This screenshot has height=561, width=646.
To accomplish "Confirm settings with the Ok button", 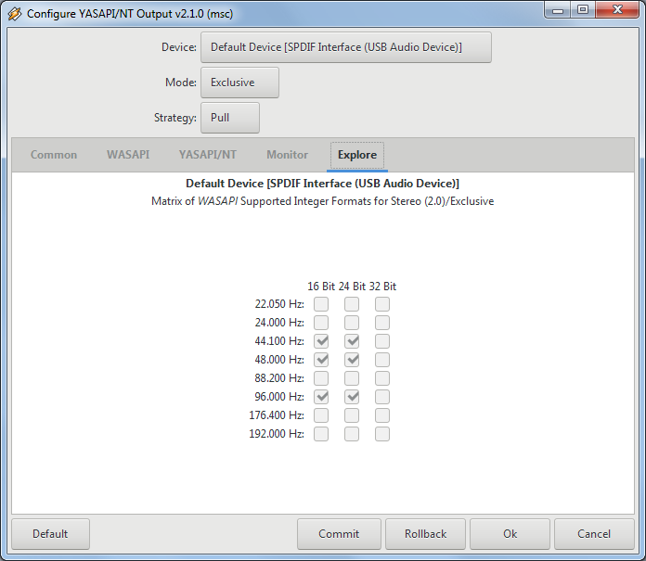I will coord(510,534).
